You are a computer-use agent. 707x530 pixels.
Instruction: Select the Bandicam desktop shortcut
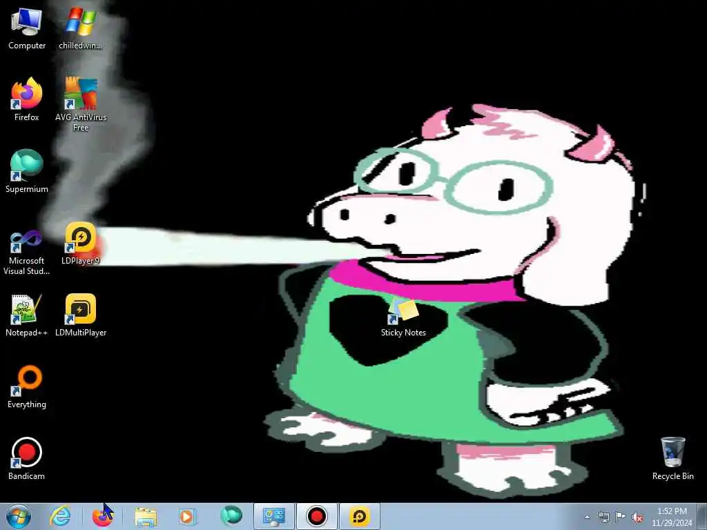click(27, 459)
